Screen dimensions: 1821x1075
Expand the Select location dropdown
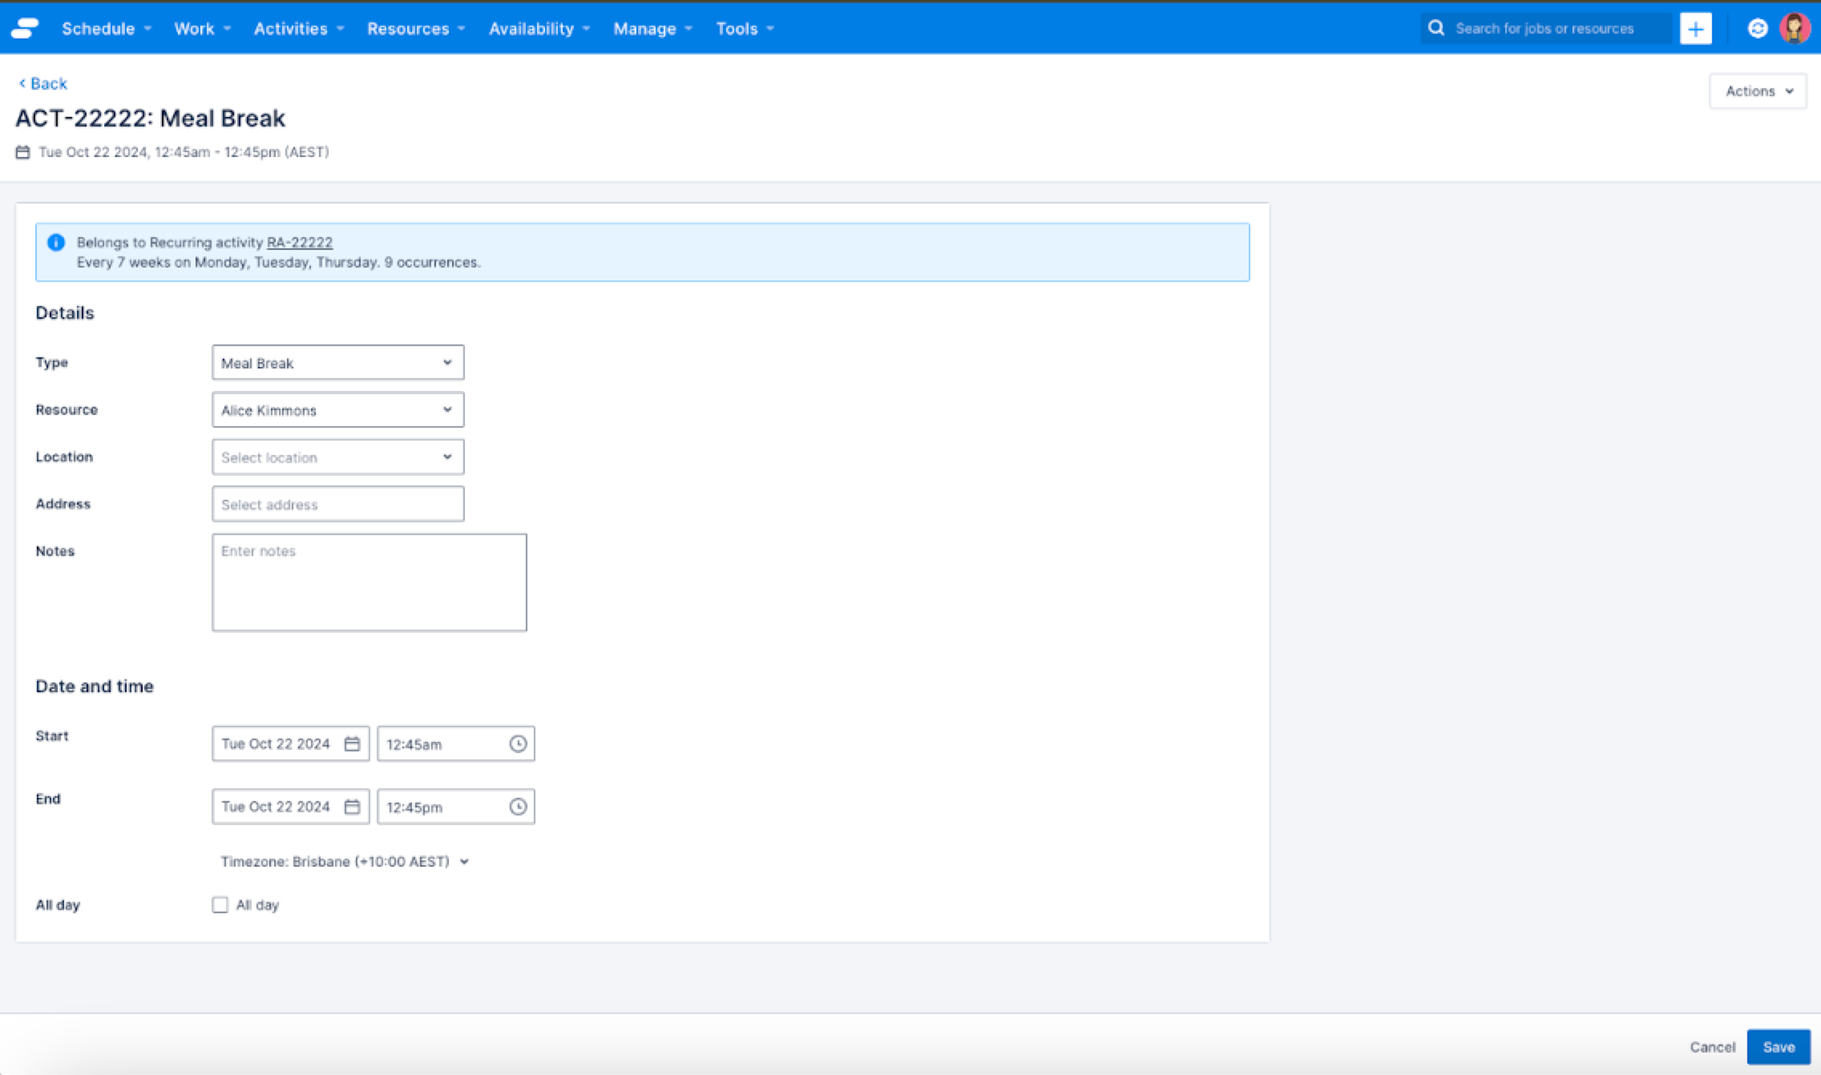click(x=337, y=457)
